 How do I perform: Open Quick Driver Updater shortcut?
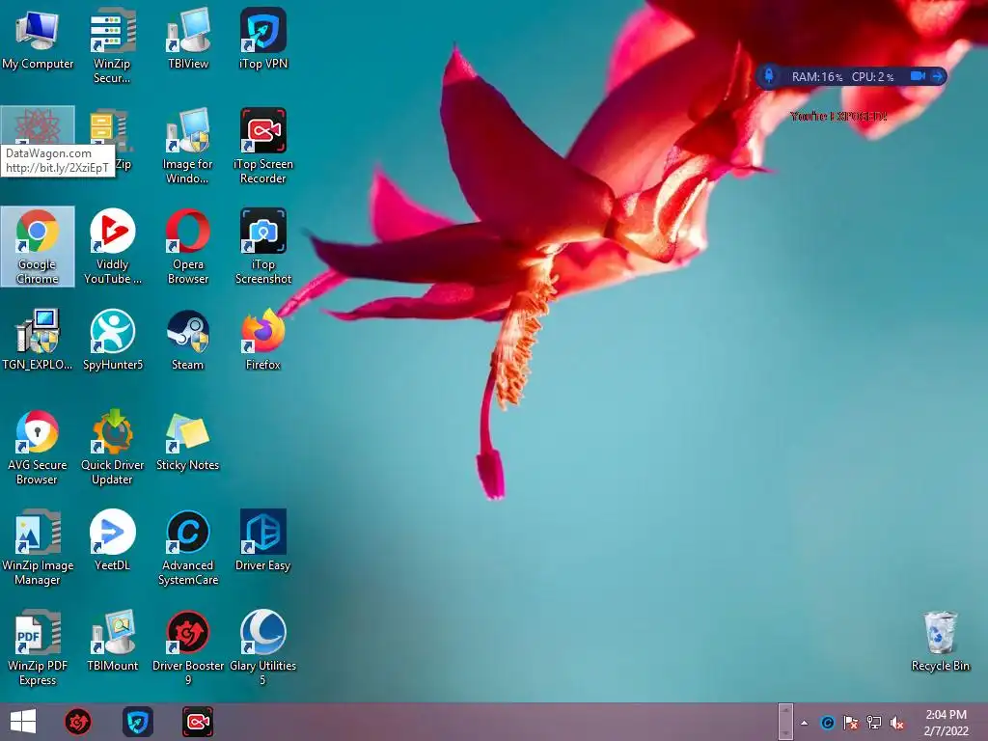tap(112, 448)
